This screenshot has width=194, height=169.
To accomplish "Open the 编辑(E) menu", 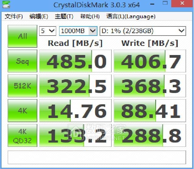I will pos(39,16).
